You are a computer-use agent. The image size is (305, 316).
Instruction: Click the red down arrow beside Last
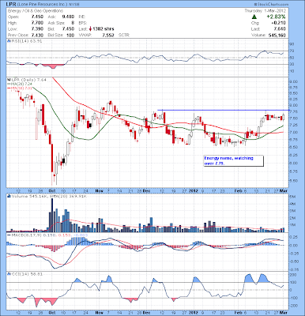click(x=90, y=29)
